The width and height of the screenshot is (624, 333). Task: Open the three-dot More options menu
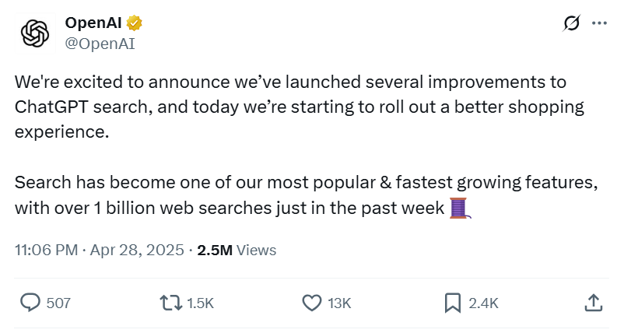(x=599, y=24)
